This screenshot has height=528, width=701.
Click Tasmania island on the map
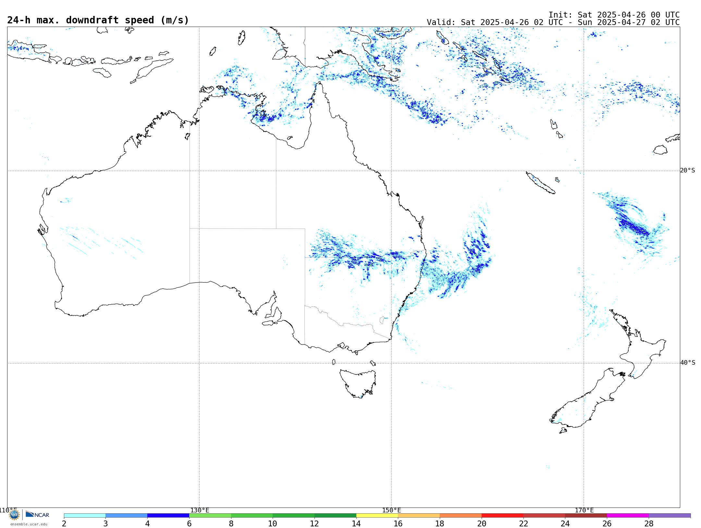(x=358, y=383)
